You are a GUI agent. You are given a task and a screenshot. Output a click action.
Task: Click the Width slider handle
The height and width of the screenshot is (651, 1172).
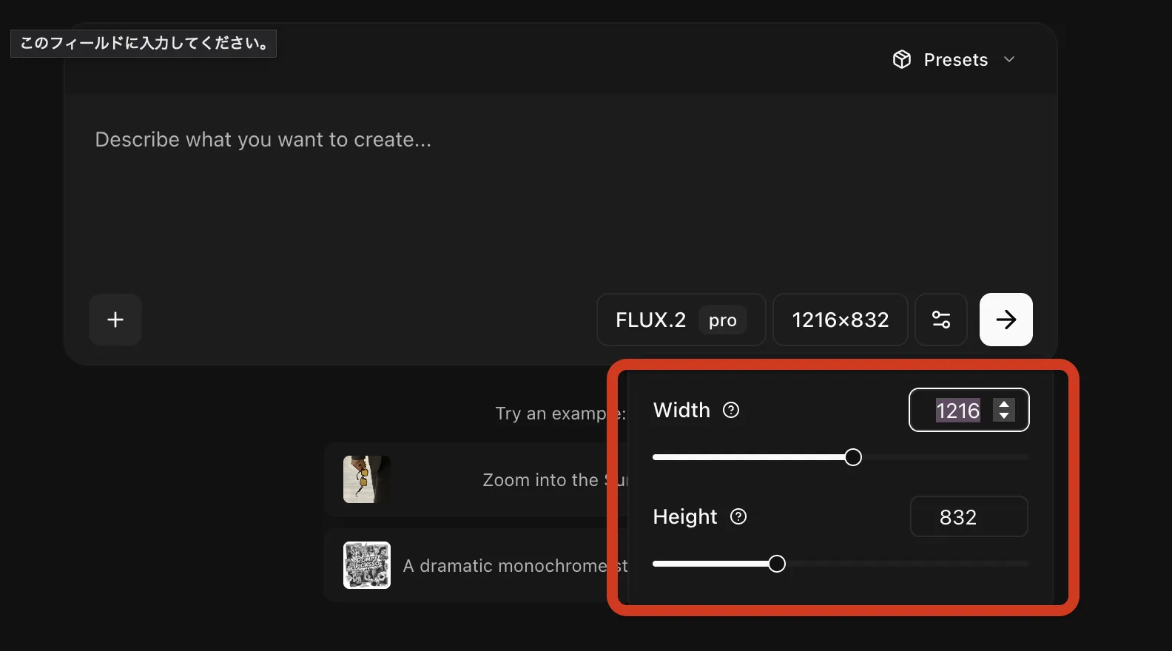pos(853,457)
